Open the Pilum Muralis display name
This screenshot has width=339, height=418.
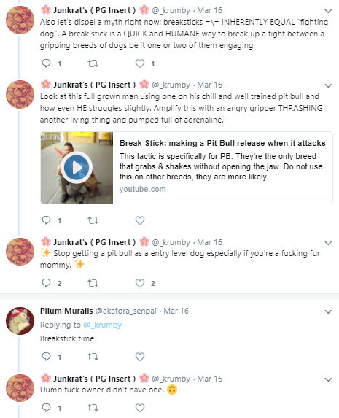[66, 311]
